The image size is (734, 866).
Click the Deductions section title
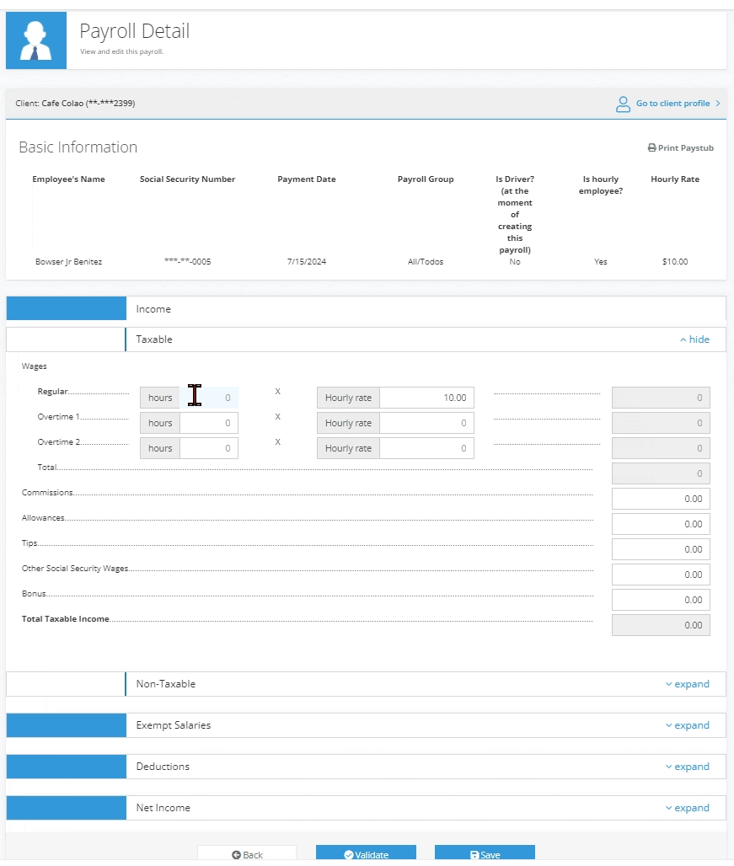(x=163, y=767)
